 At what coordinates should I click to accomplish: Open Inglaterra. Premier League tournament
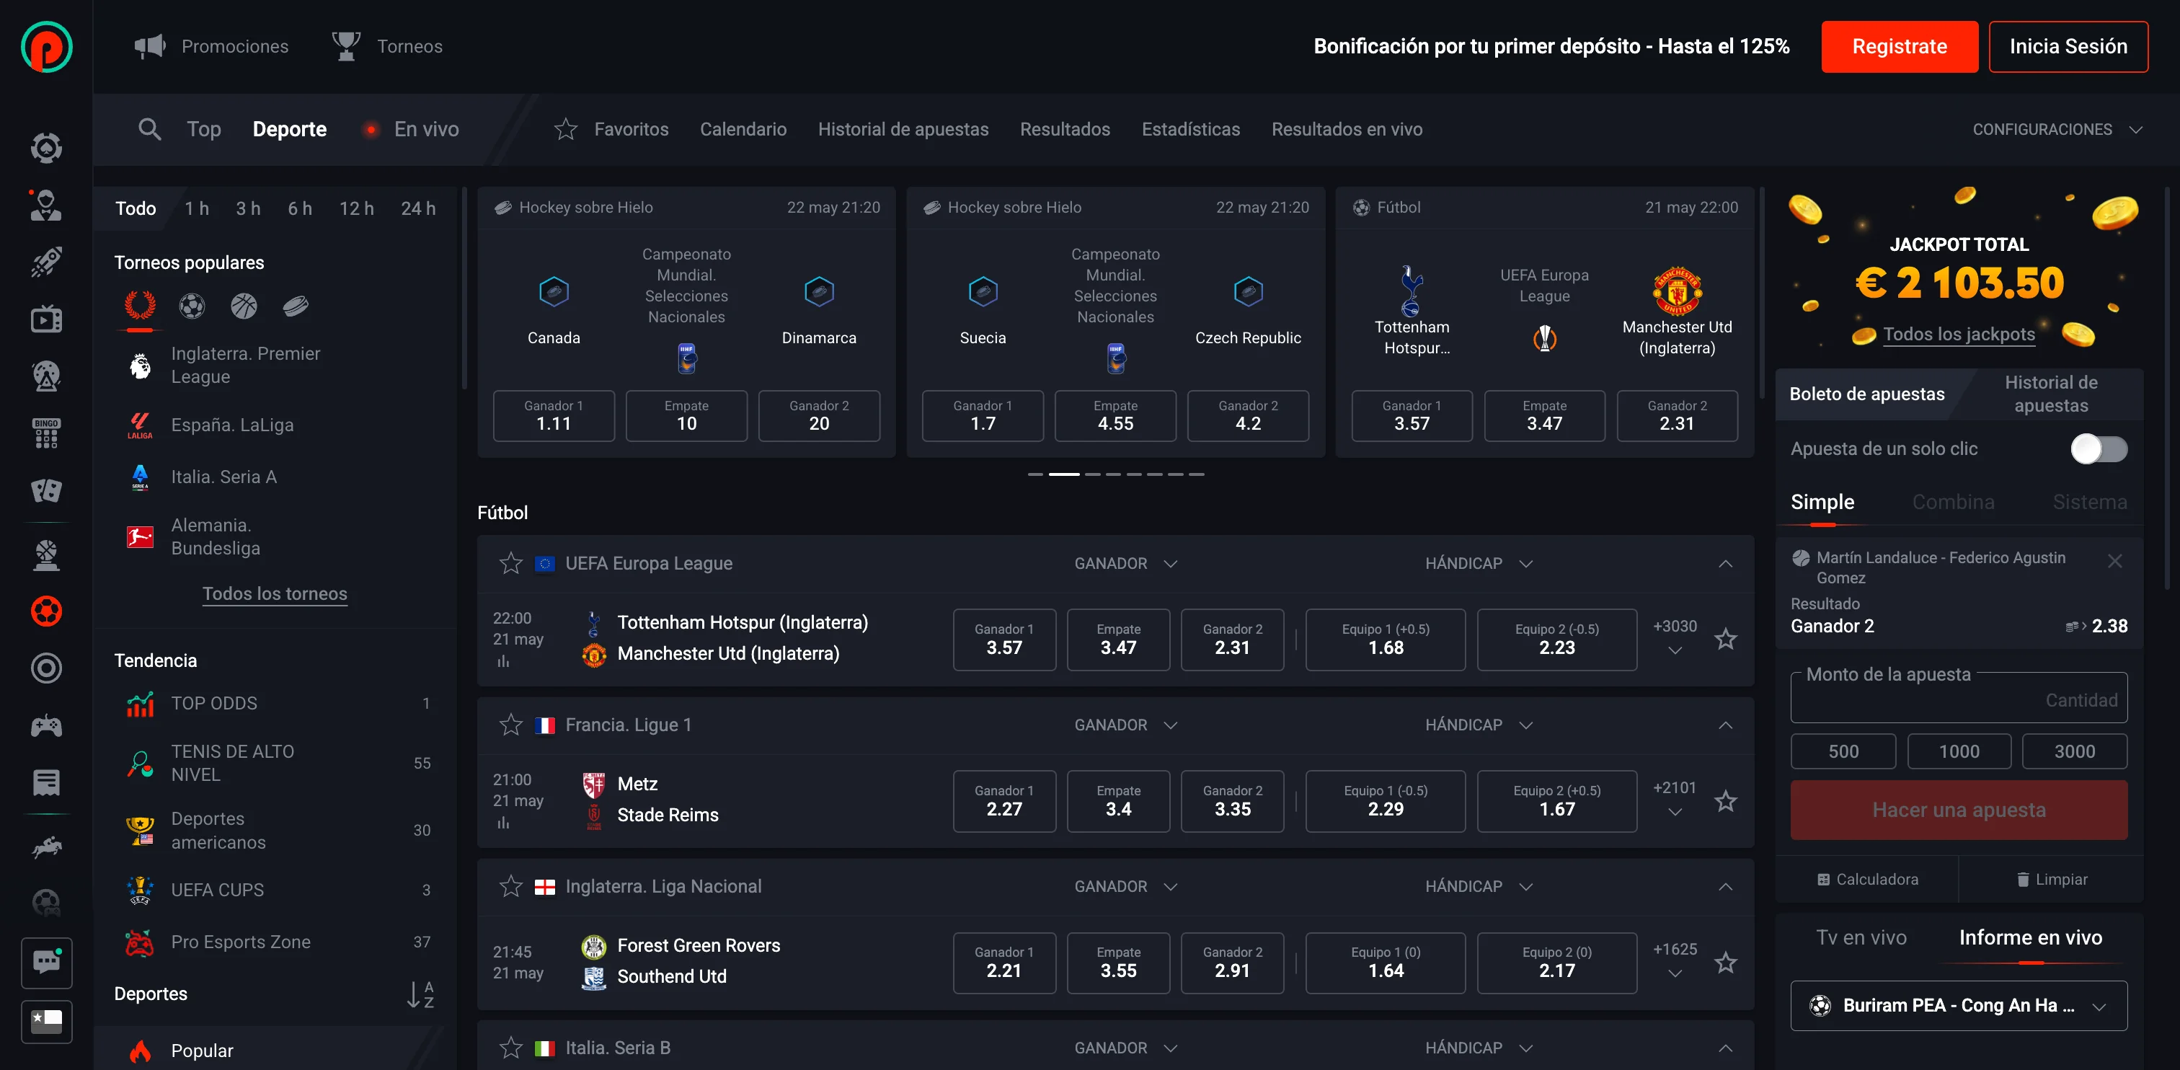[245, 365]
